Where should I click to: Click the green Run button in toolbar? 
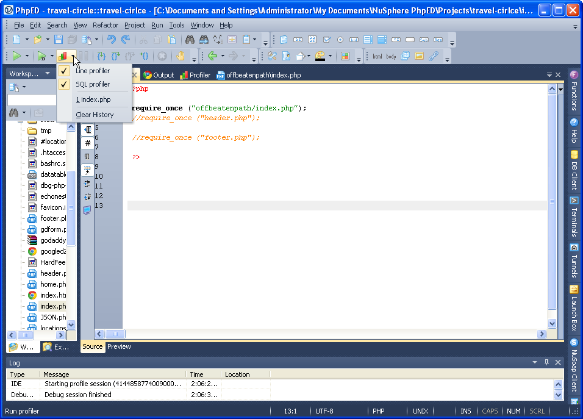pyautogui.click(x=16, y=56)
